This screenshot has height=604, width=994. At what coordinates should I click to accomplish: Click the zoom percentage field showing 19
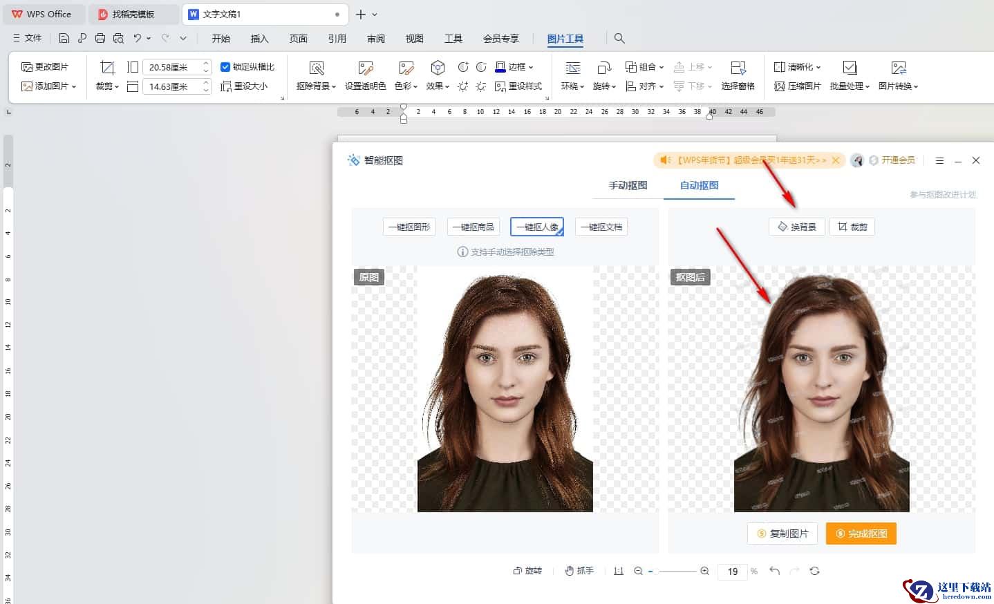point(733,572)
